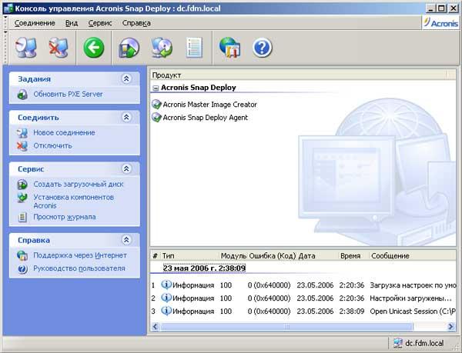Click the log horizontal scrollbar thumb
The image size is (462, 353).
tap(286, 327)
